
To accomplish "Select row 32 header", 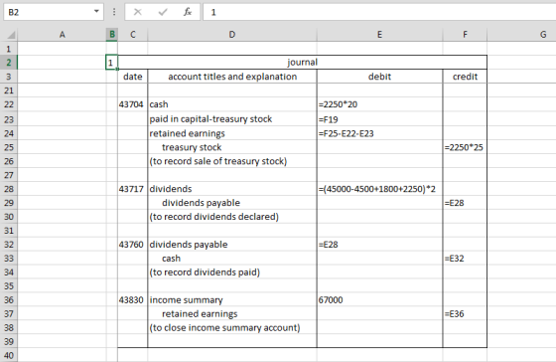I will [x=9, y=245].
